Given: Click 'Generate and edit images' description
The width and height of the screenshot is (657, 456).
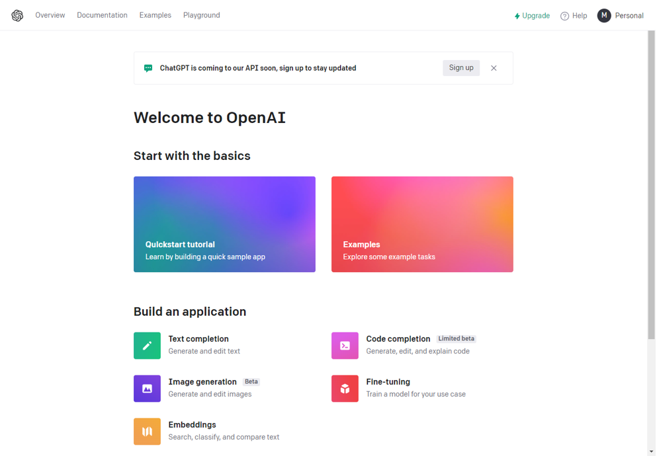Looking at the screenshot, I should pos(210,394).
